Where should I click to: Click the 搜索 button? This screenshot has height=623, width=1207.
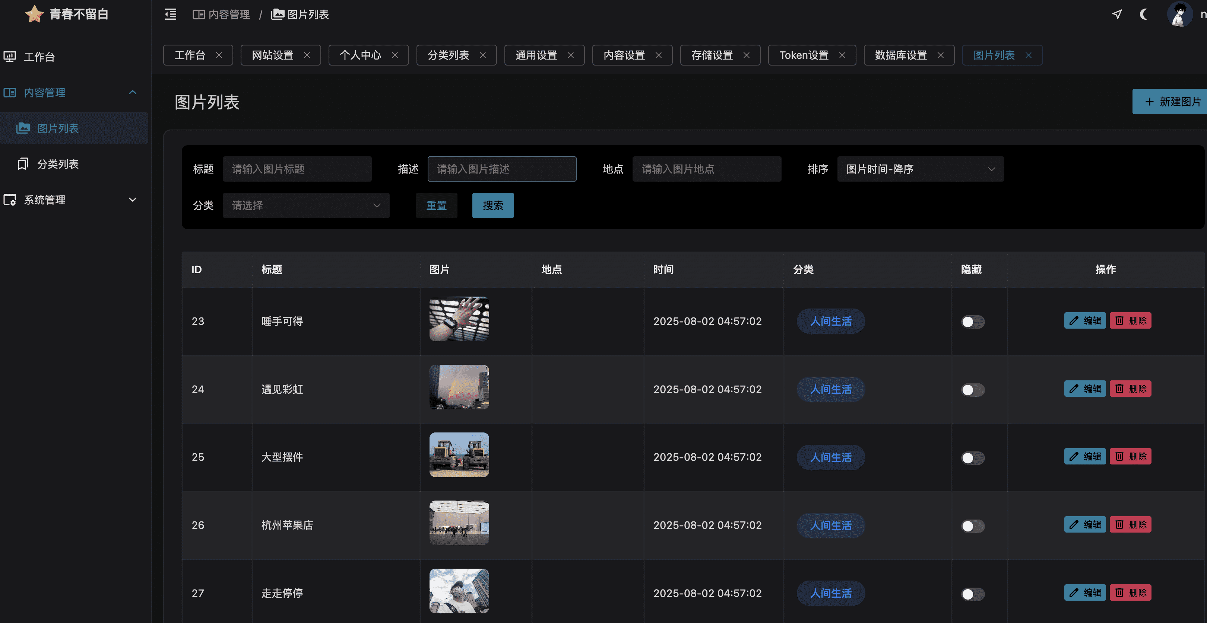[x=492, y=205]
